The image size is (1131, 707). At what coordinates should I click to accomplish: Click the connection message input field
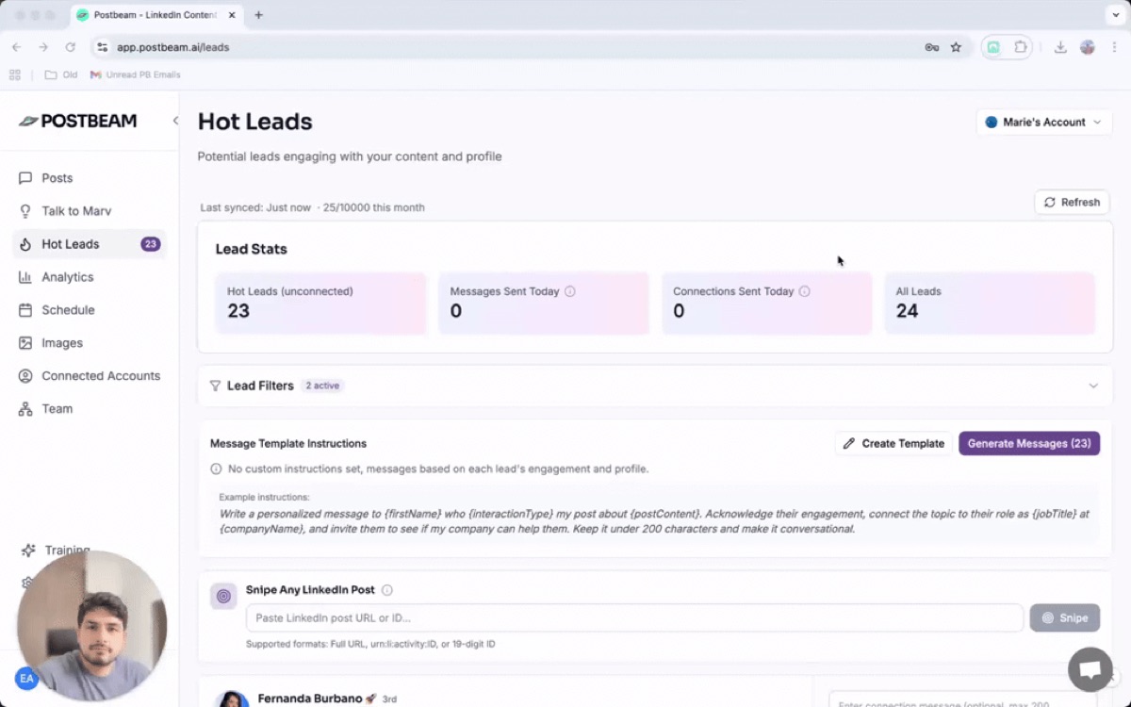point(961,699)
